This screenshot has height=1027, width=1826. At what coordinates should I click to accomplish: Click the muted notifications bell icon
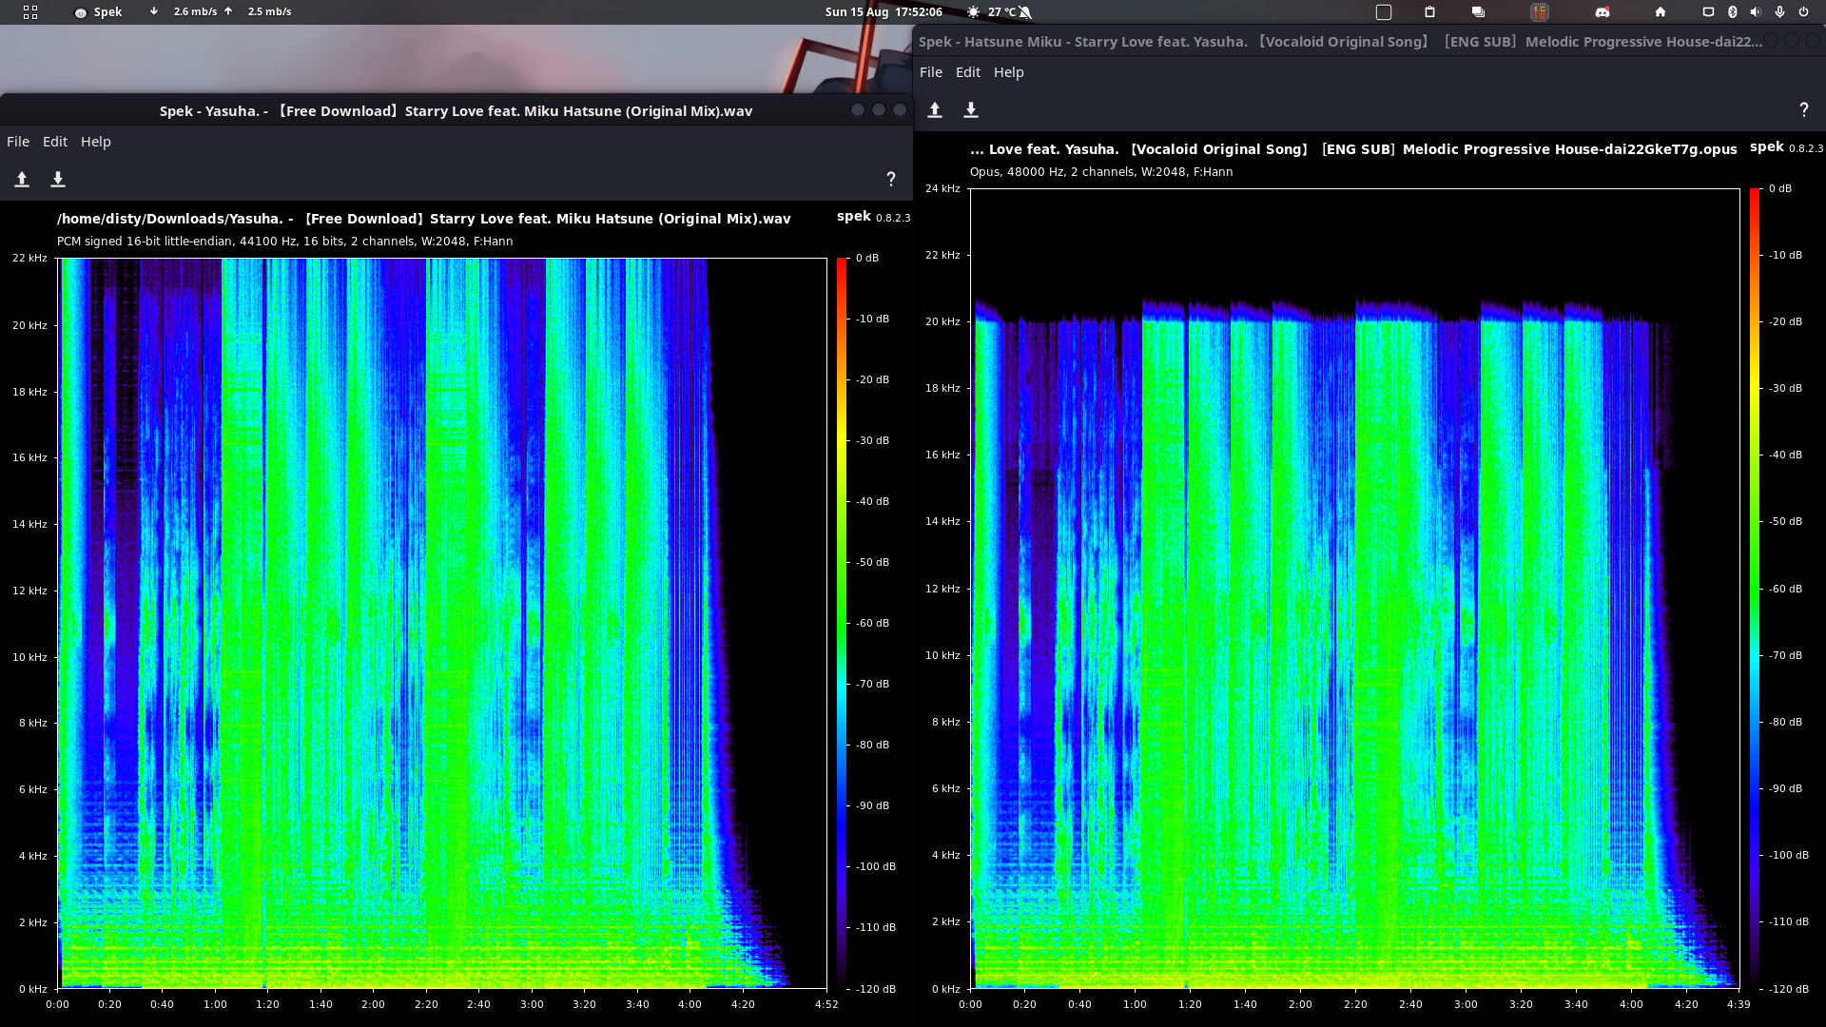(1025, 12)
